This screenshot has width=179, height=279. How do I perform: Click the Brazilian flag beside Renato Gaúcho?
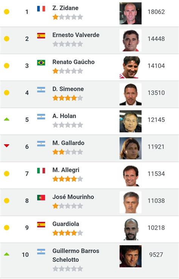point(41,62)
